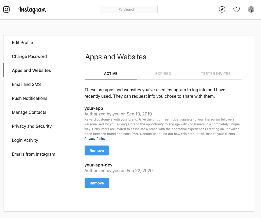Switch to the TESTER INVITES tab
The height and width of the screenshot is (218, 261).
pyautogui.click(x=216, y=74)
